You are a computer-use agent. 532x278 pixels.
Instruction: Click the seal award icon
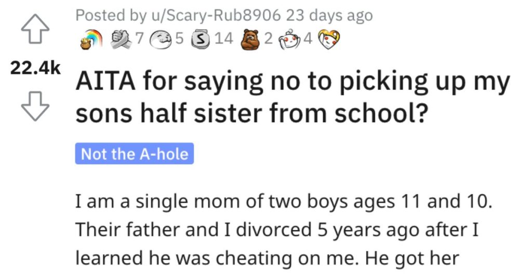162,39
